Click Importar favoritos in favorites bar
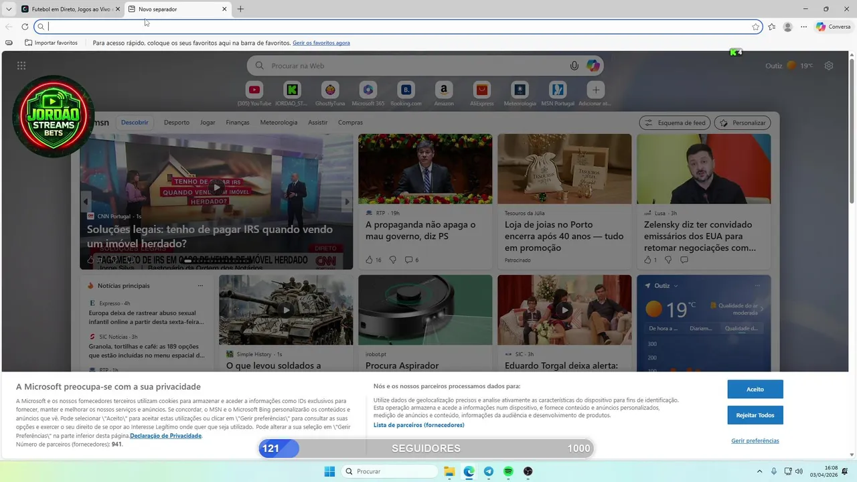857x482 pixels. pyautogui.click(x=51, y=43)
